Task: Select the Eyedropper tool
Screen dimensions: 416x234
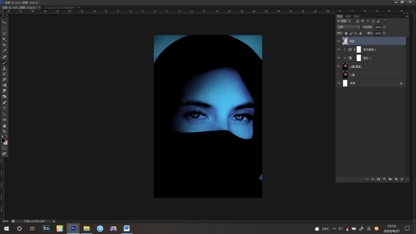Action: (x=4, y=51)
